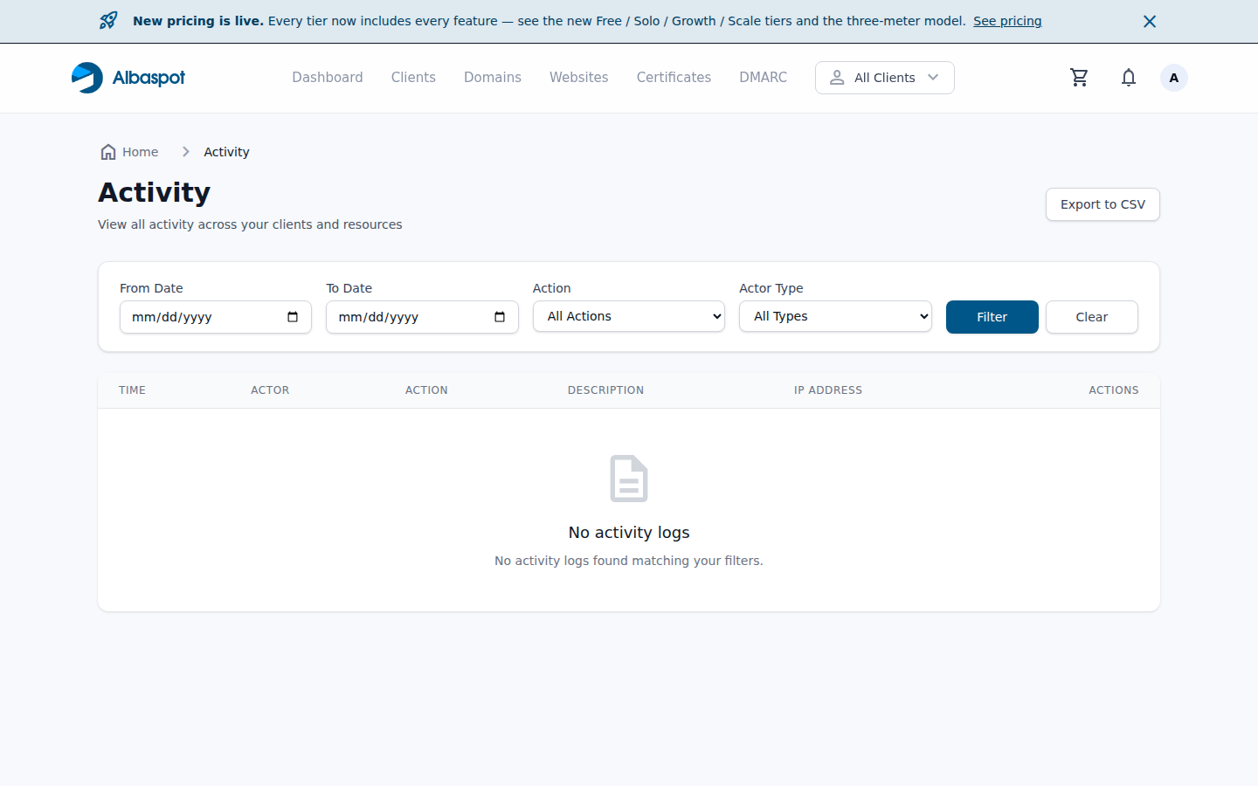This screenshot has width=1258, height=786.
Task: Switch to the DMARC section
Action: (763, 77)
